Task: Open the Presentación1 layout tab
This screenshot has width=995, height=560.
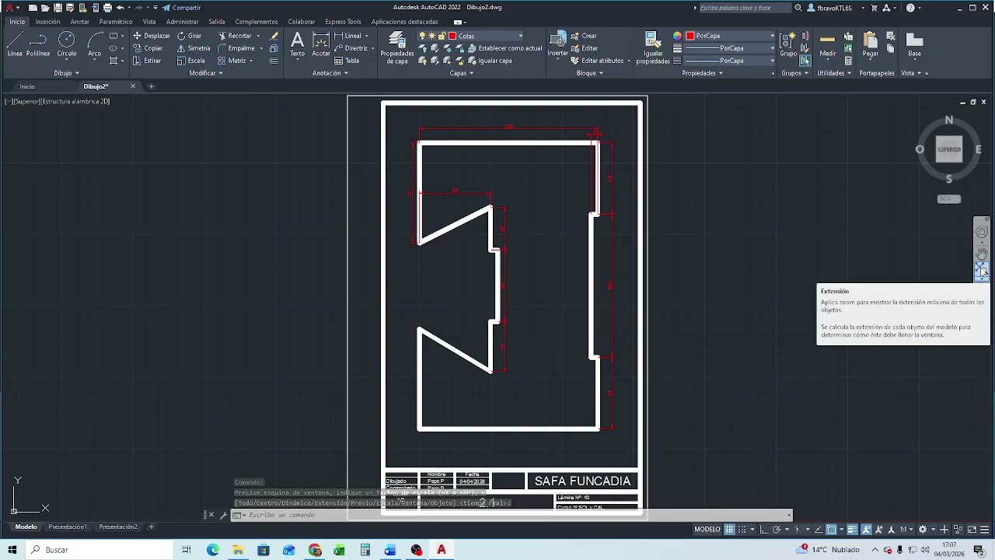Action: tap(68, 527)
